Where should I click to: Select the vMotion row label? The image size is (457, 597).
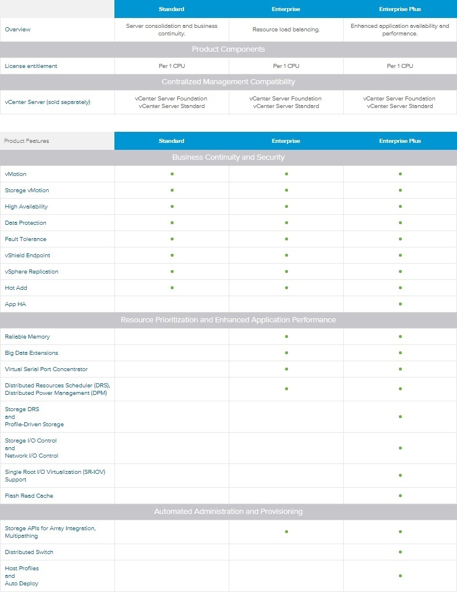point(16,174)
